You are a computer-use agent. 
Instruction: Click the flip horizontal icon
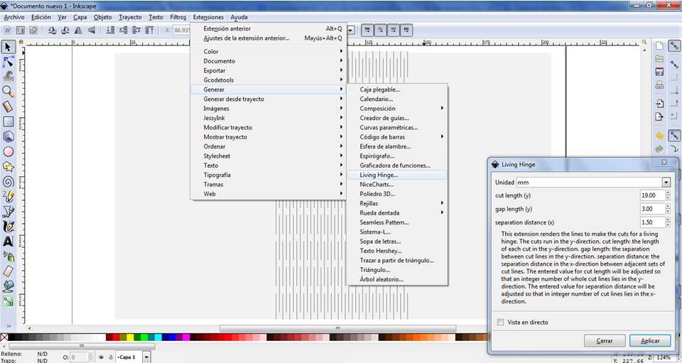point(78,30)
